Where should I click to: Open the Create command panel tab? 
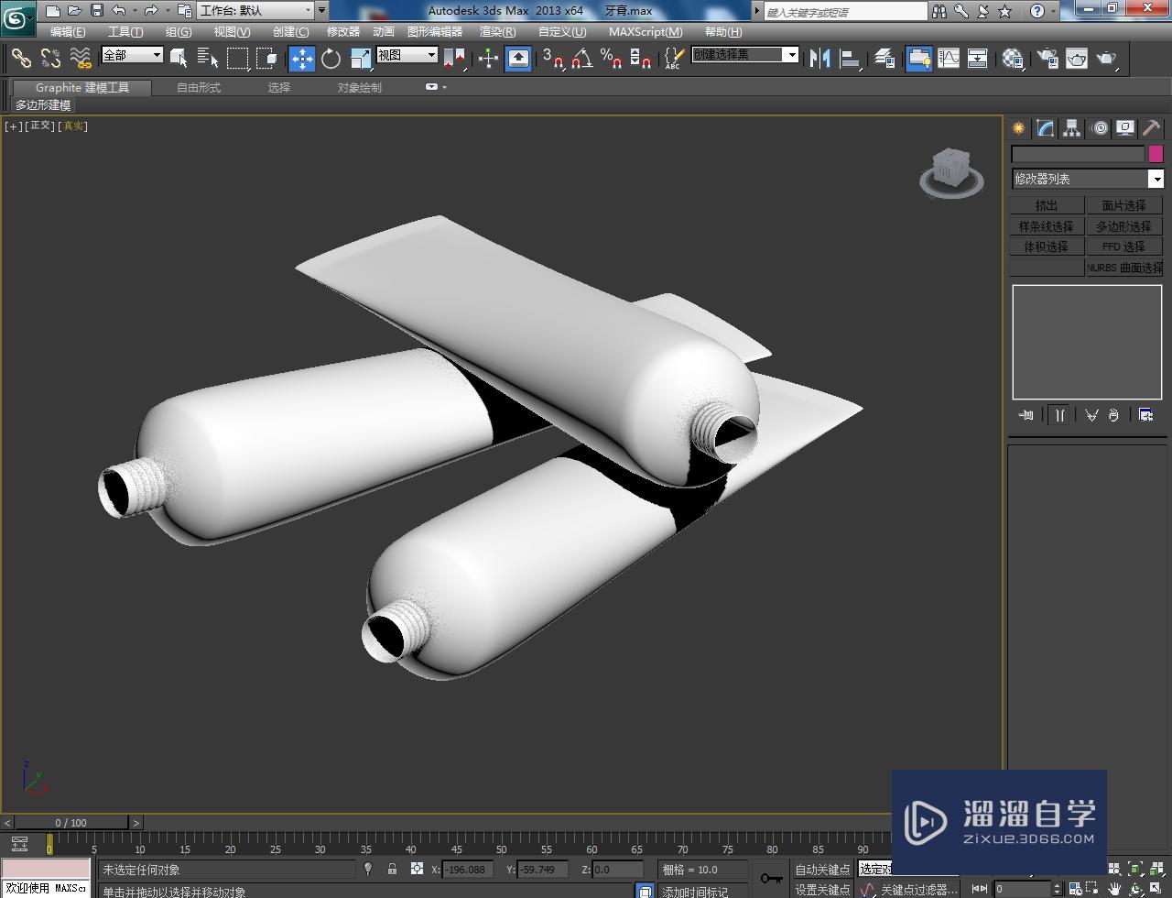coord(1018,128)
